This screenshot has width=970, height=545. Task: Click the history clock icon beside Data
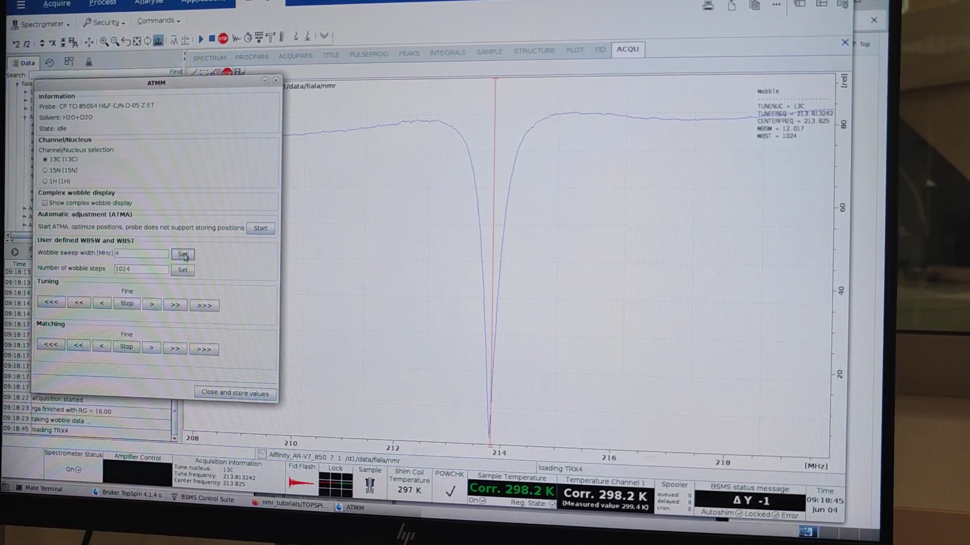(49, 62)
